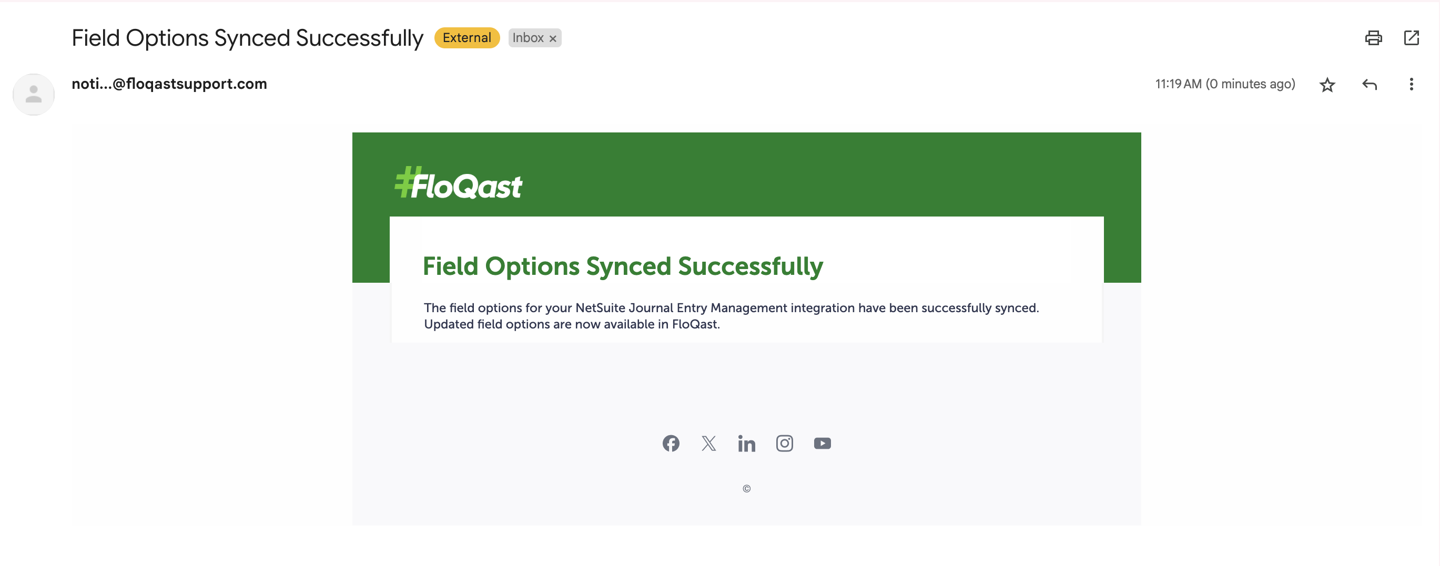Open FloQast's X (Twitter) icon
This screenshot has height=566, width=1440.
[x=709, y=443]
